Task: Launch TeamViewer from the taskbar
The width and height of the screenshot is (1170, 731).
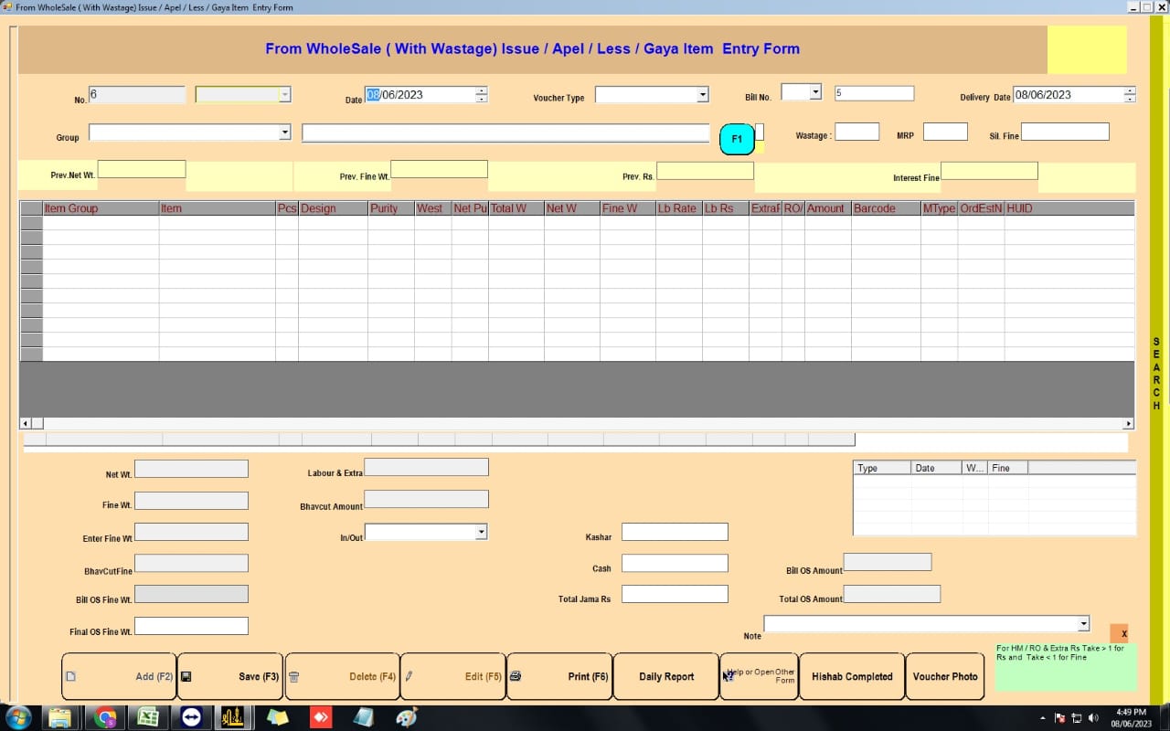Action: (190, 717)
